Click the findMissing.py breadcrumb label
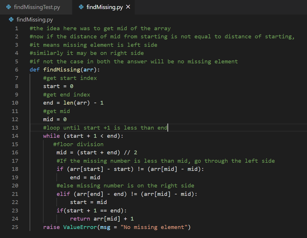Image resolution: width=307 pixels, height=238 pixels. (35, 19)
